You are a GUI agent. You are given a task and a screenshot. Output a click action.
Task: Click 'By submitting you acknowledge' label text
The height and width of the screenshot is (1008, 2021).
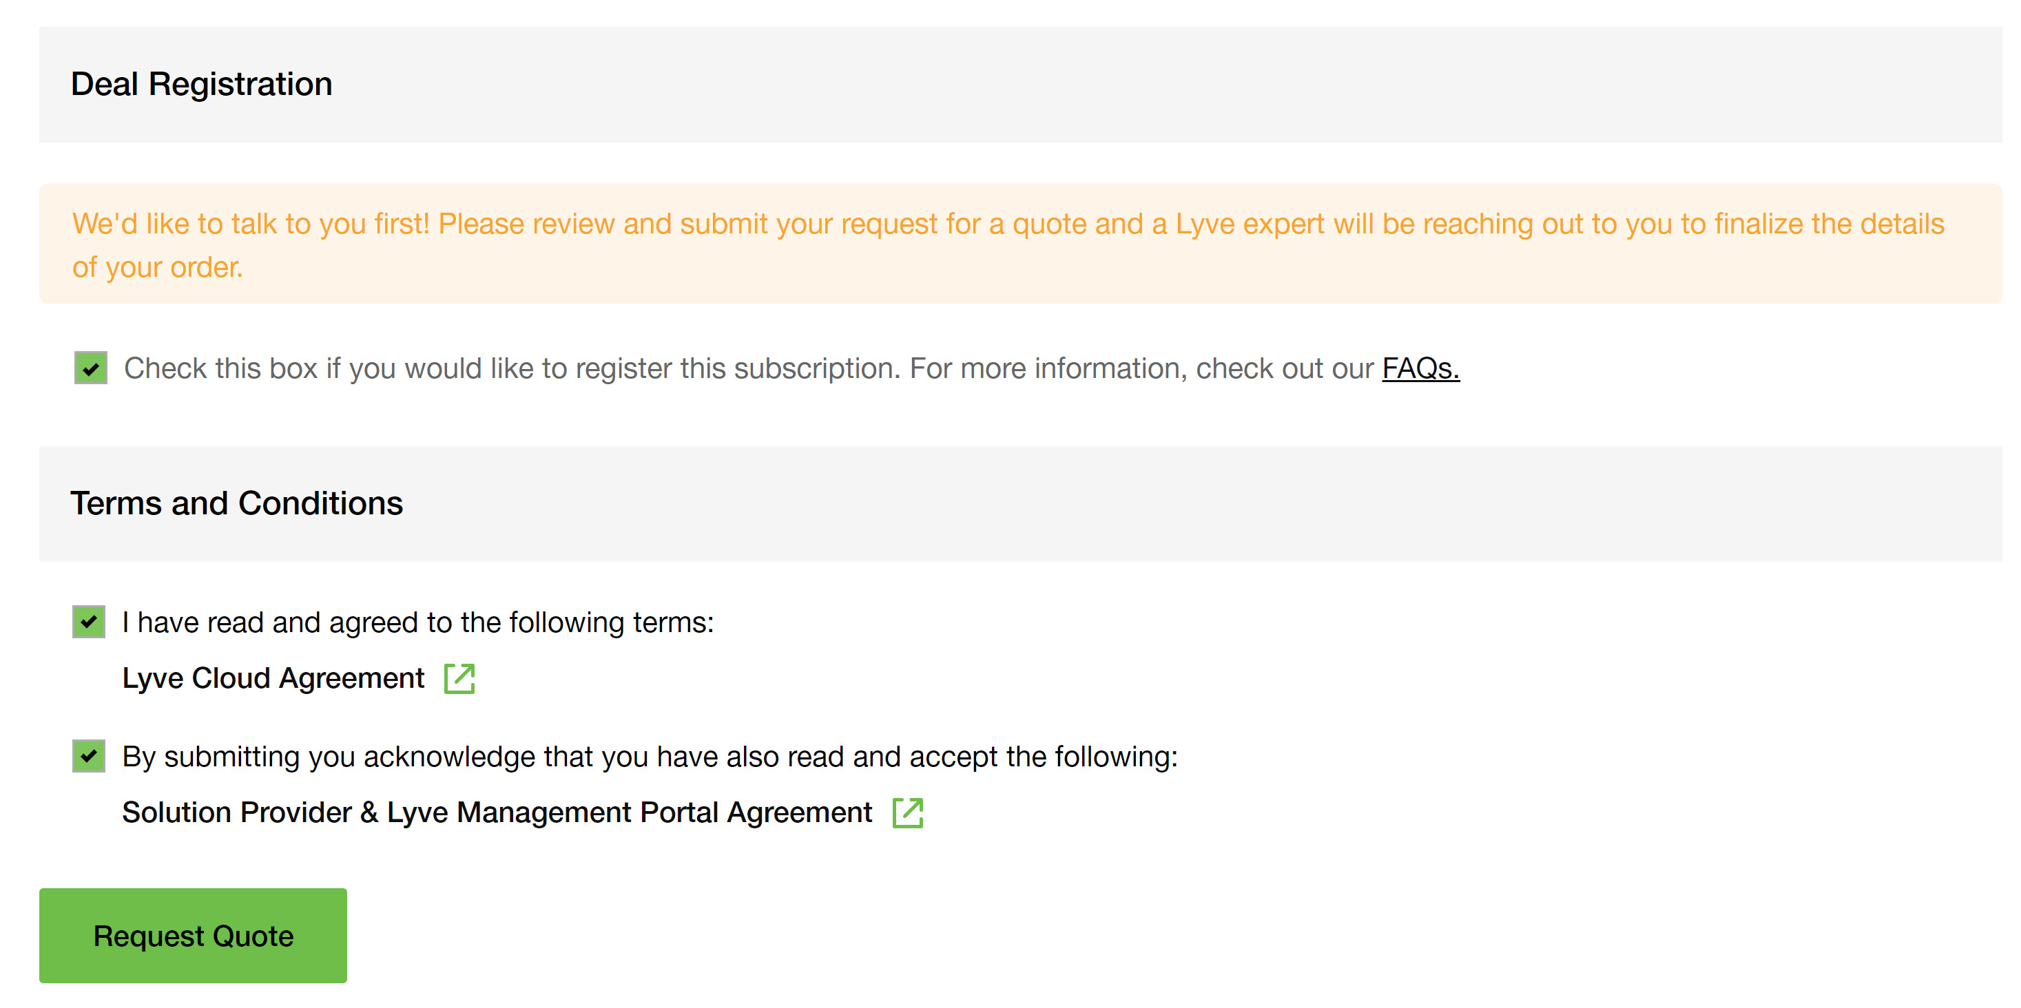650,756
